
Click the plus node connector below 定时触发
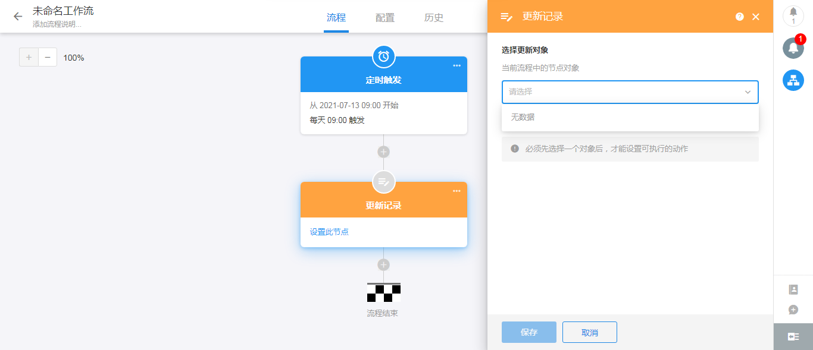tap(384, 152)
